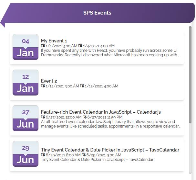Click the 12 Jan date badge

point(26,83)
